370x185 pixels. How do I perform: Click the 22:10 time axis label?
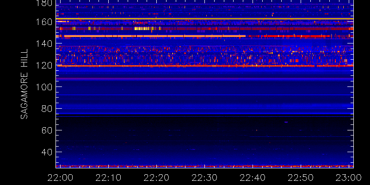tap(108, 178)
